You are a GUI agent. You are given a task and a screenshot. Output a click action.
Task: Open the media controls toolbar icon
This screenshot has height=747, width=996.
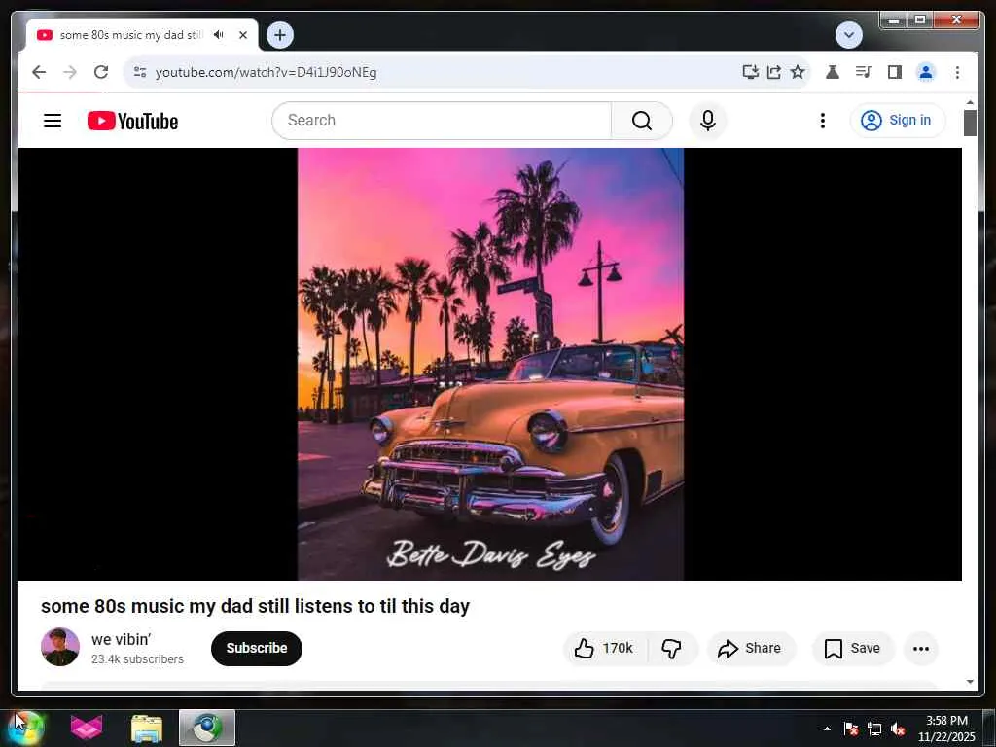(863, 72)
